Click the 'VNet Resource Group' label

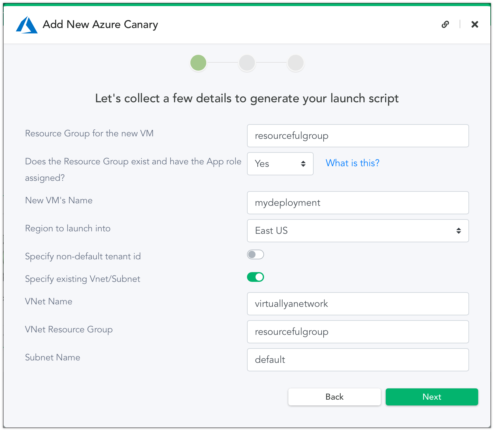point(69,329)
